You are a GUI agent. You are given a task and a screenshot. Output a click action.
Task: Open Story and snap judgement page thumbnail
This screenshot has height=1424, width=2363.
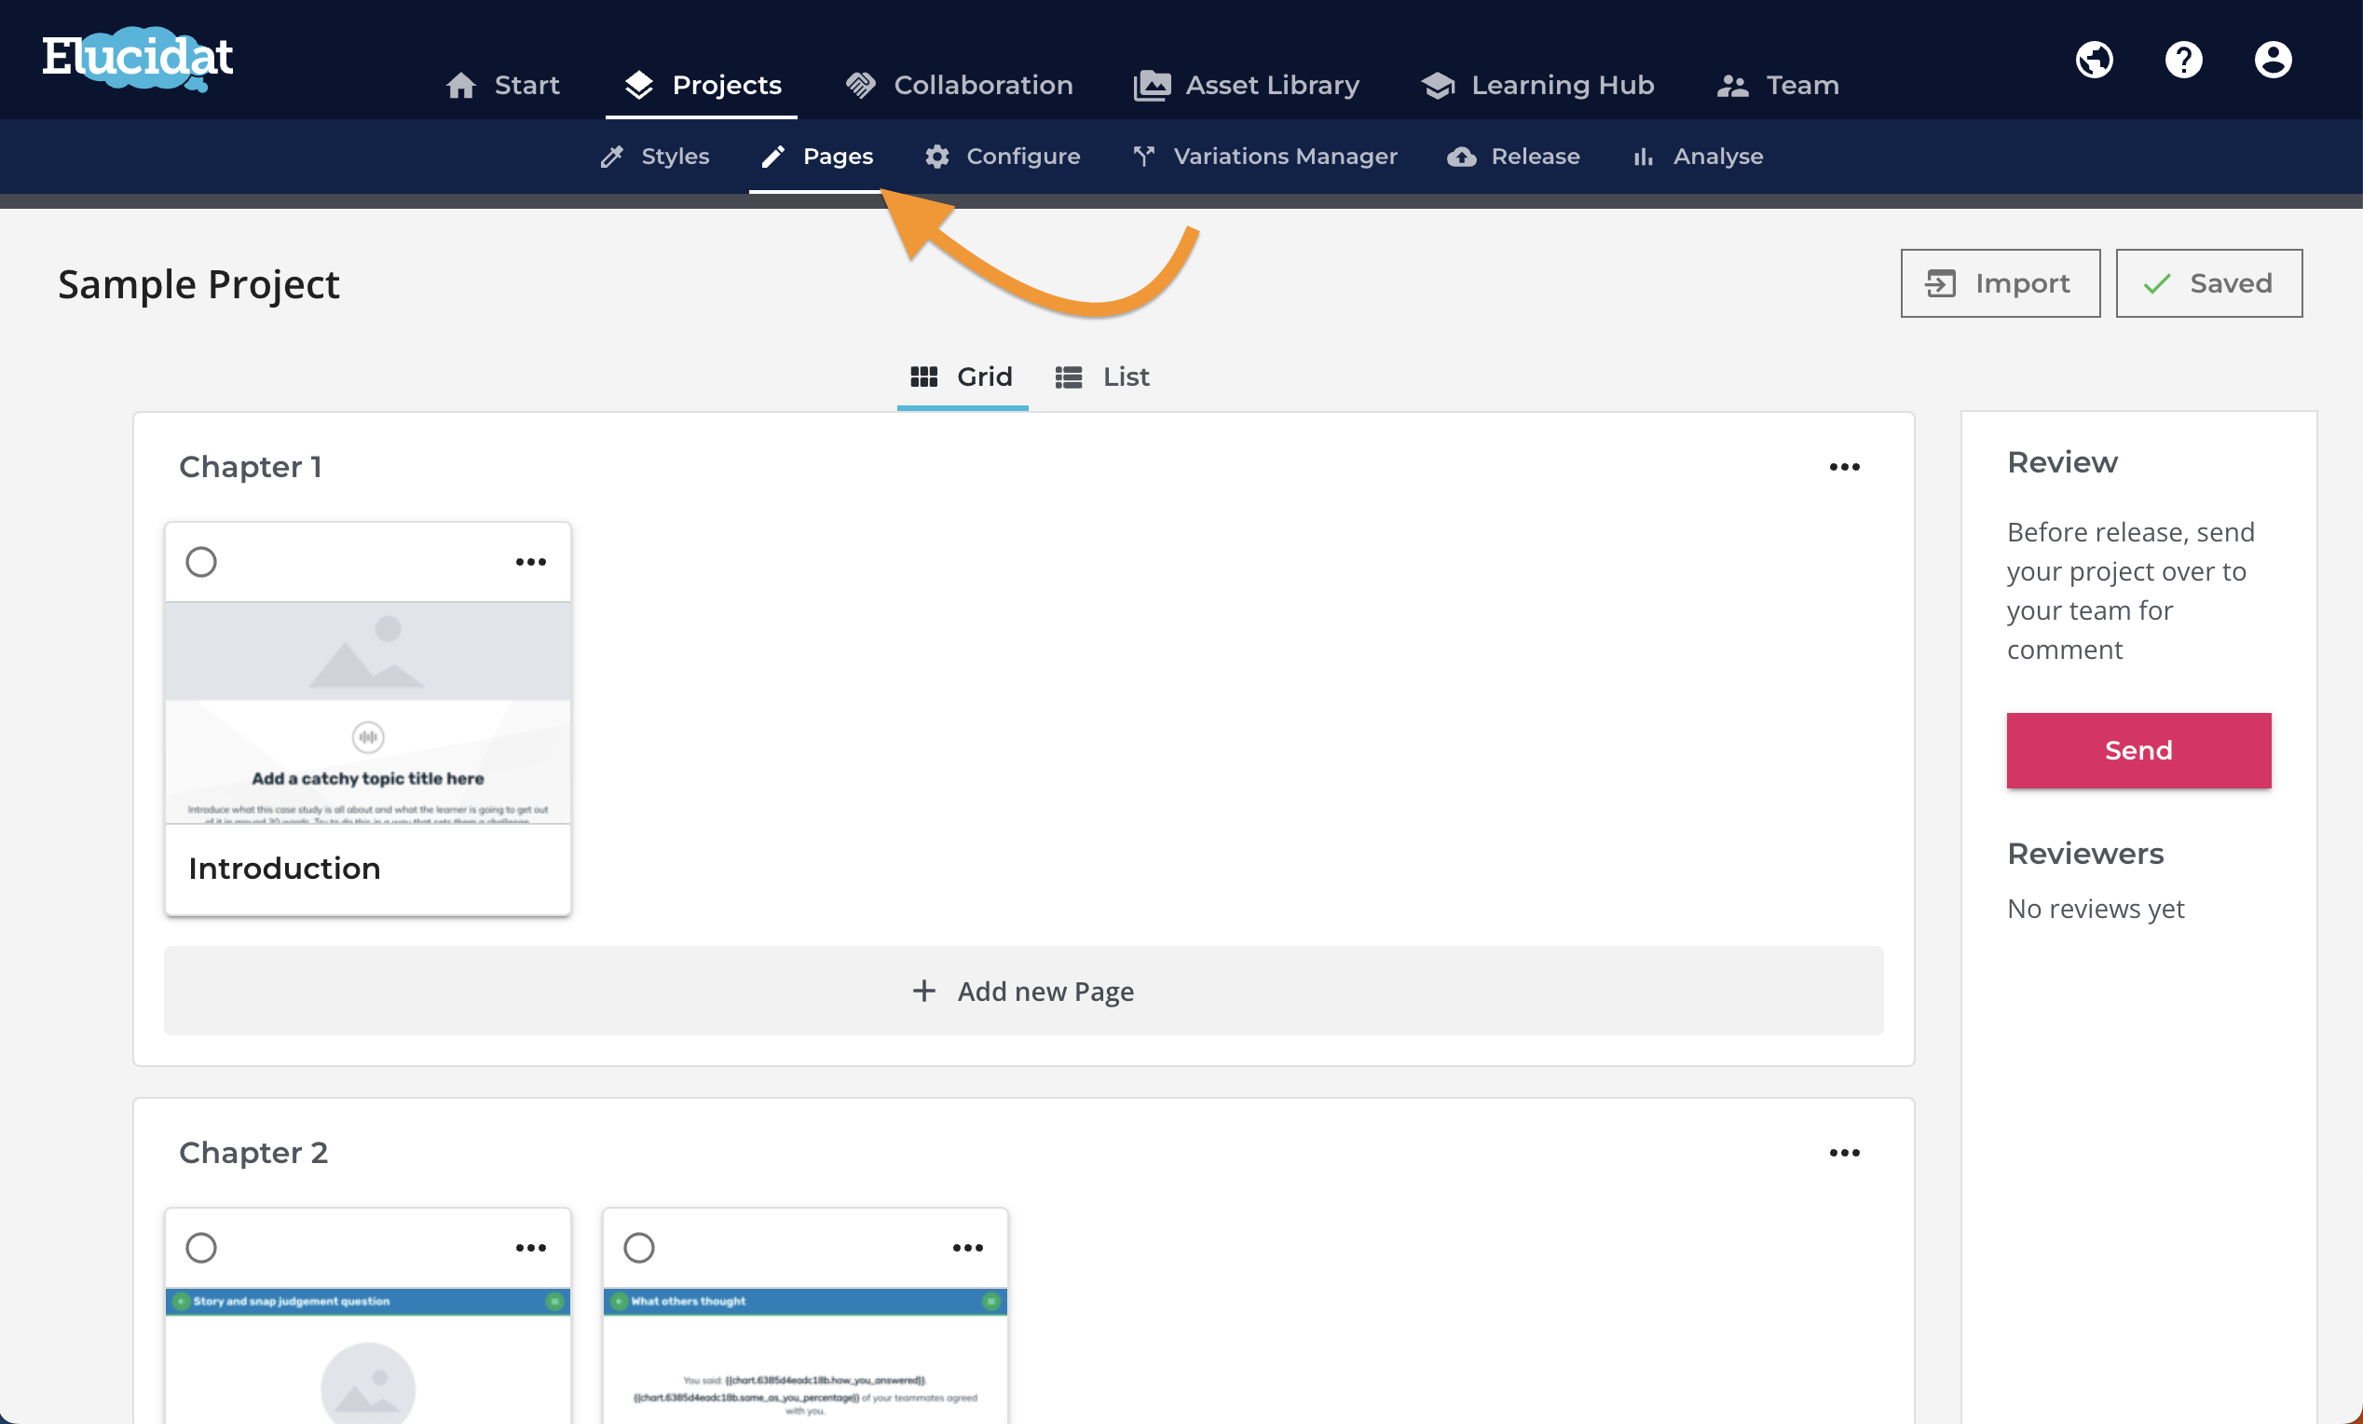[x=368, y=1356]
